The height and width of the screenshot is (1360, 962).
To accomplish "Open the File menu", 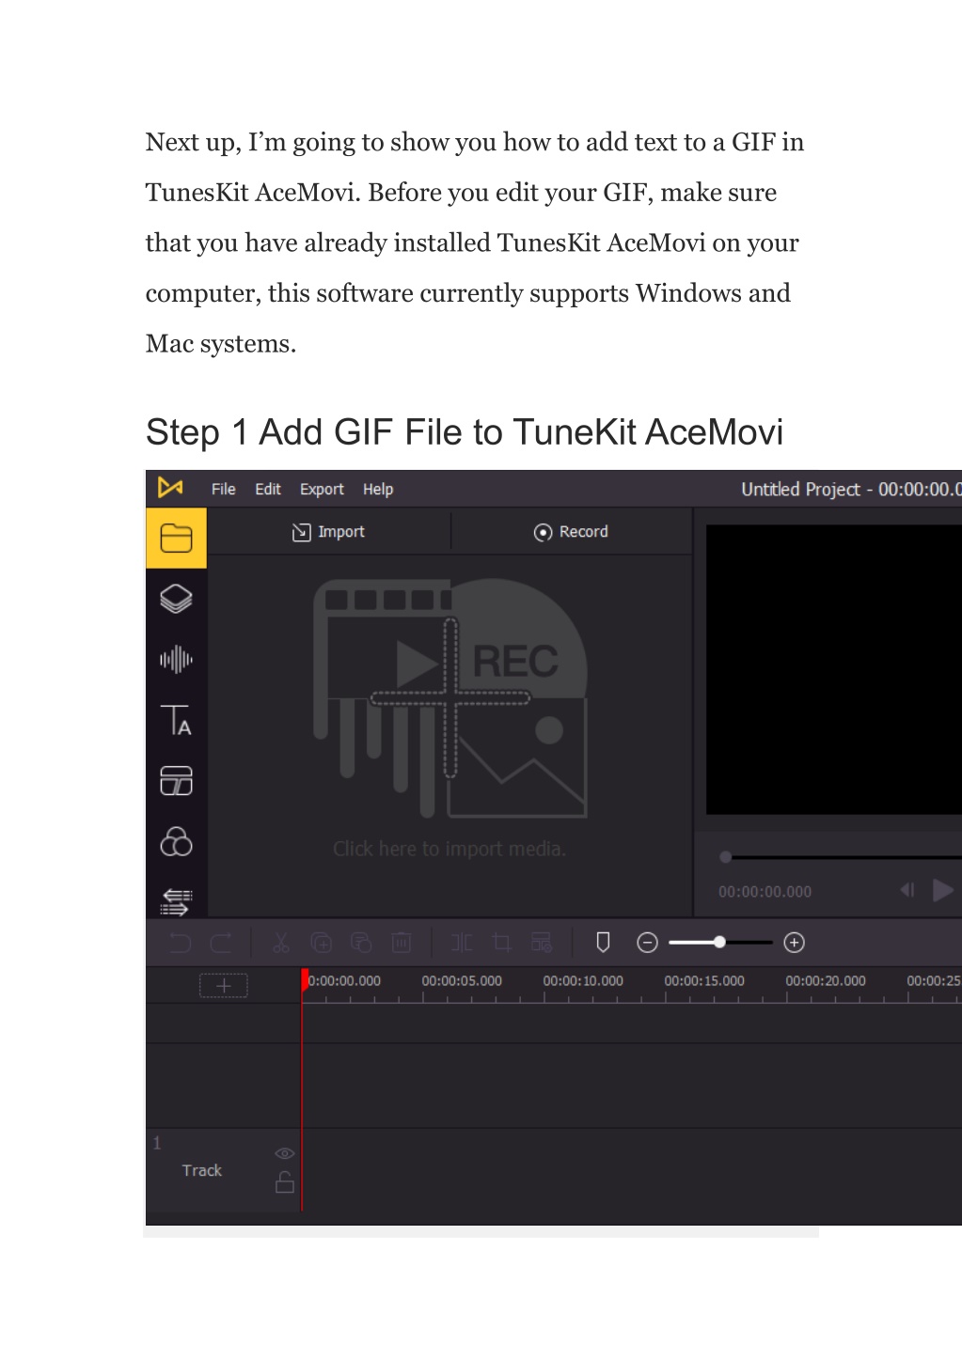I will (x=224, y=489).
